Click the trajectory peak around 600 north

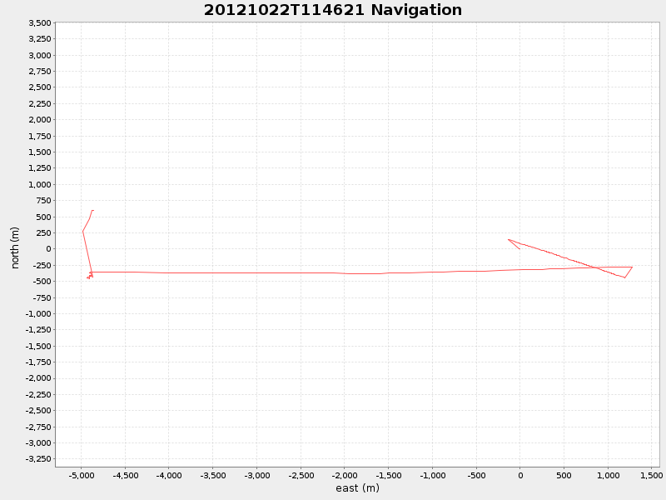(92, 210)
